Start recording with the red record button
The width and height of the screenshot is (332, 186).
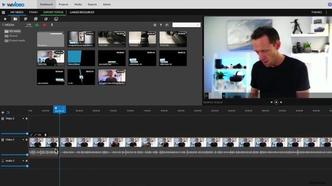tap(44, 25)
